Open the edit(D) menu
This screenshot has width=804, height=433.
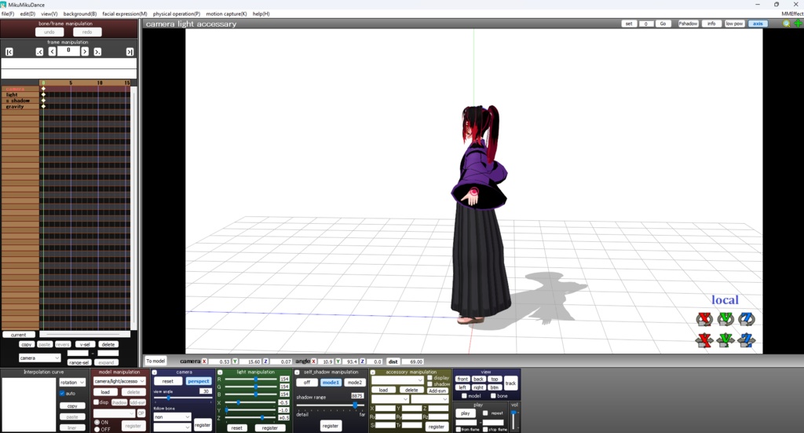[27, 14]
